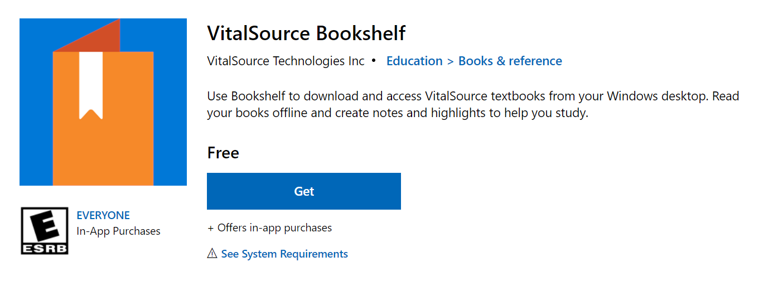The image size is (778, 281).
Task: Open the Books & reference category link
Action: (x=510, y=61)
